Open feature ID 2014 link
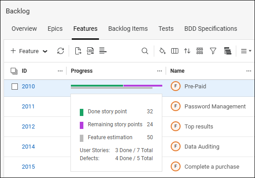The width and height of the screenshot is (255, 178). pos(28,147)
